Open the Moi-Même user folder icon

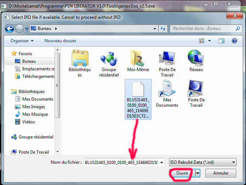point(138,59)
